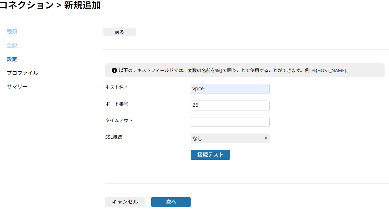Go to the 種類 step in the sidebar
The width and height of the screenshot is (389, 211).
[12, 31]
